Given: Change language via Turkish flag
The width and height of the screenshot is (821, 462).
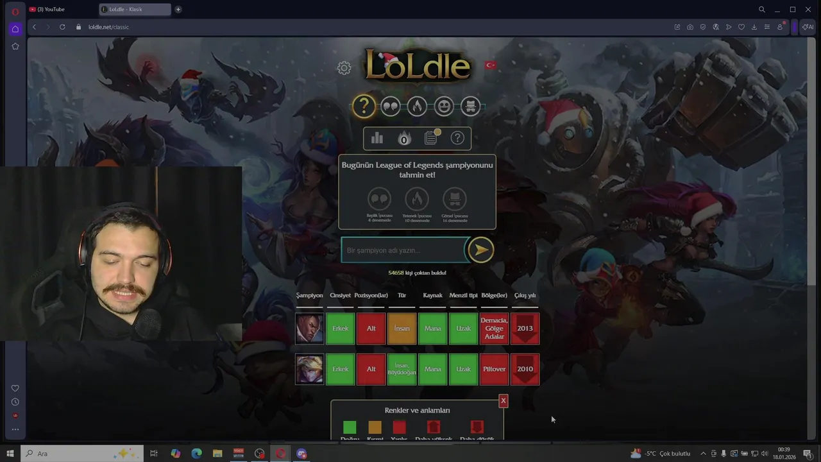Looking at the screenshot, I should 491,65.
